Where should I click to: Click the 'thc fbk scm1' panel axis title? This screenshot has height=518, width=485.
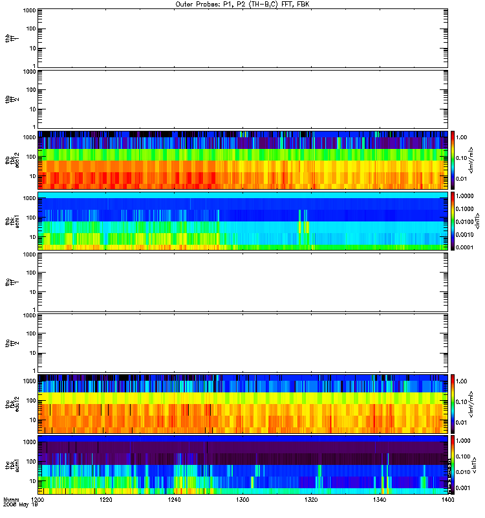pos(12,465)
